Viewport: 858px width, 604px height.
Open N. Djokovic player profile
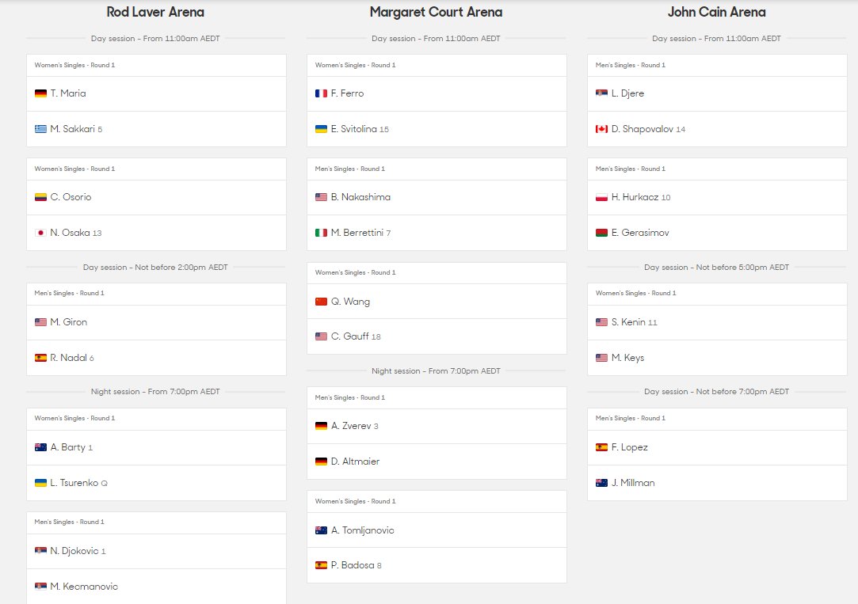click(x=74, y=551)
